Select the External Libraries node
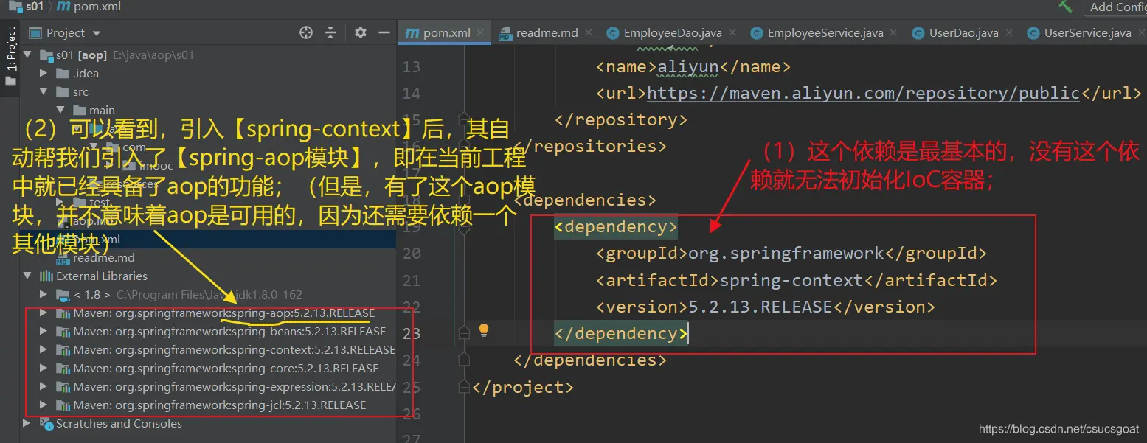Image resolution: width=1147 pixels, height=443 pixels. (102, 276)
